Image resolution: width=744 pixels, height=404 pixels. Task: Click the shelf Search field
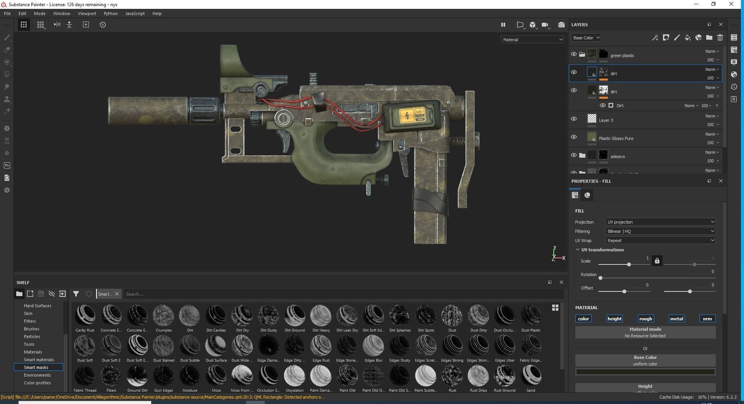343,294
